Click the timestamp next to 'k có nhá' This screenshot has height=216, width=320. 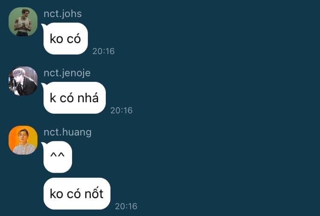[122, 110]
